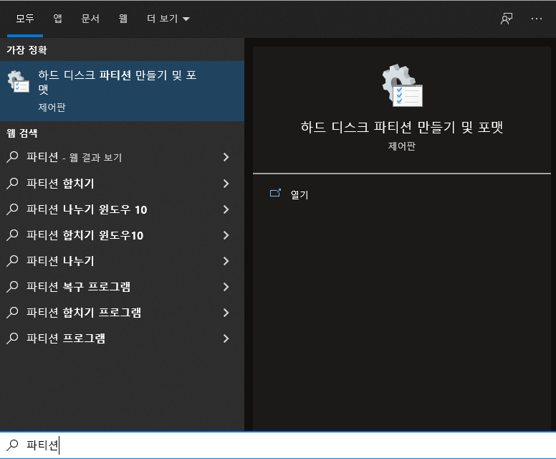Image resolution: width=556 pixels, height=459 pixels.
Task: Expand the 더 보기 dropdown
Action: tap(168, 19)
